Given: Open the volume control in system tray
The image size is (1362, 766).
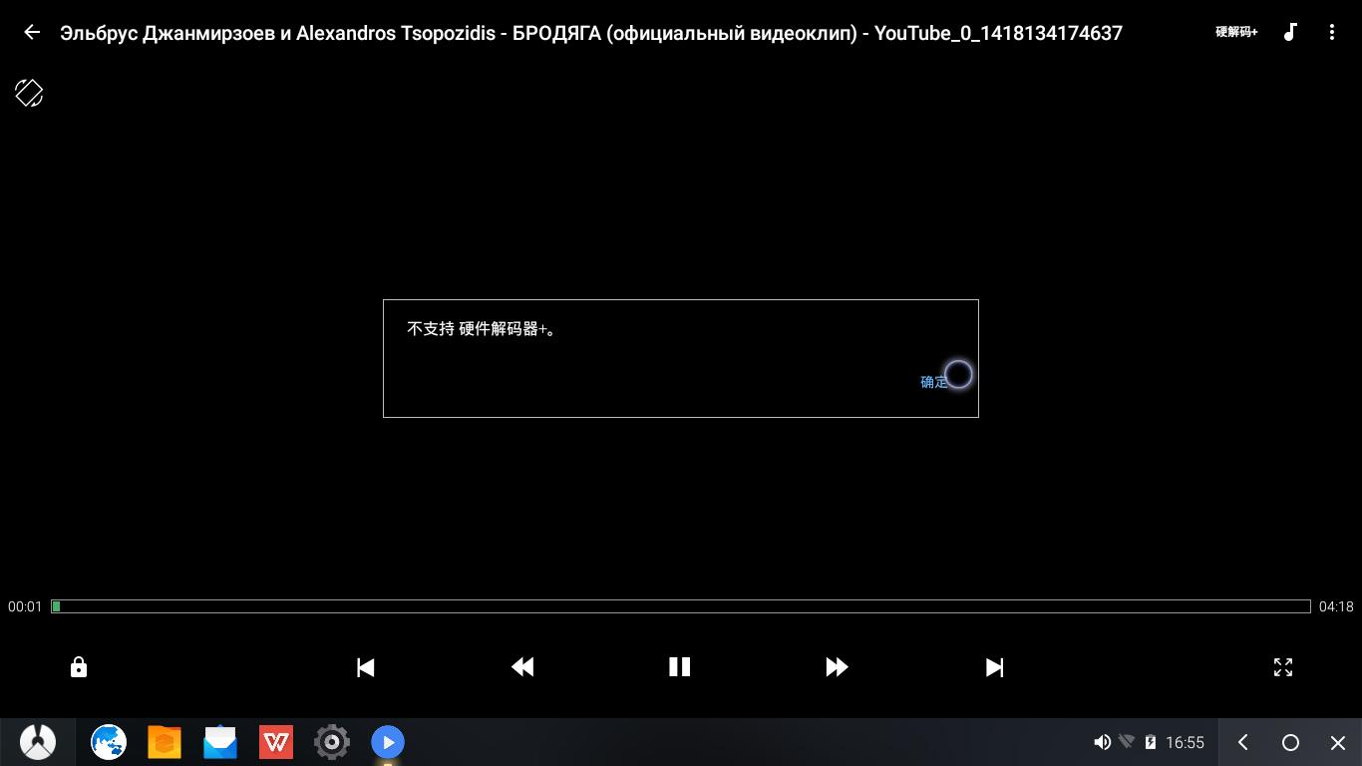Looking at the screenshot, I should tap(1102, 742).
